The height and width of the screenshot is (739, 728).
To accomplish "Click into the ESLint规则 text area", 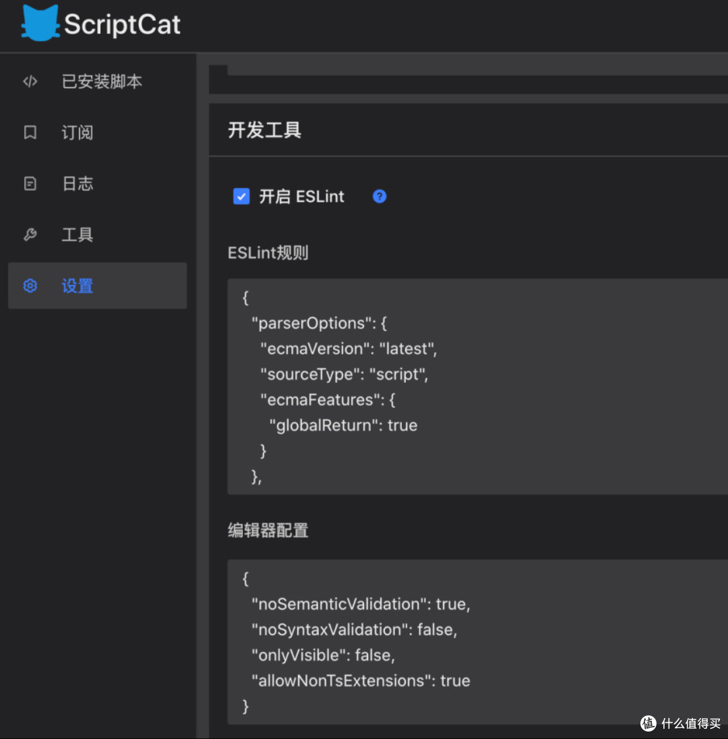I will pyautogui.click(x=477, y=386).
